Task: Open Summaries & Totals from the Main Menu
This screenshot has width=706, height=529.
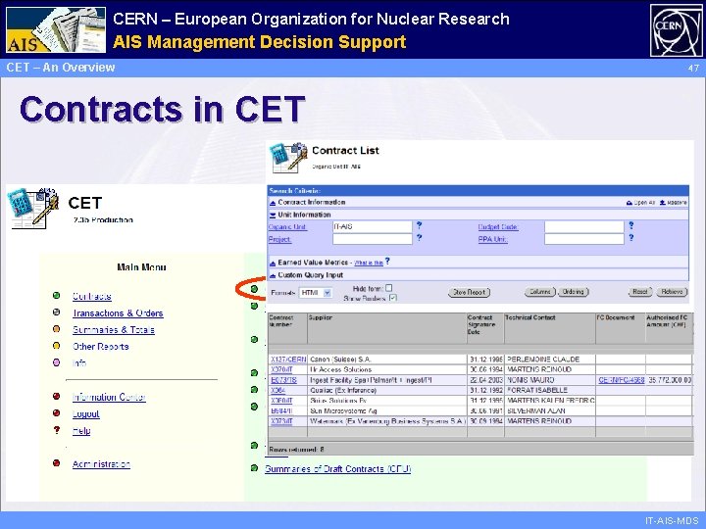Action: 114,329
